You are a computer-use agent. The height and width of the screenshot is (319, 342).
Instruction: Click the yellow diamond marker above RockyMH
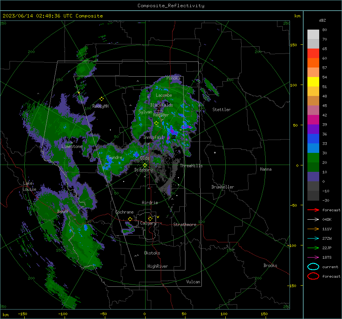(101, 99)
